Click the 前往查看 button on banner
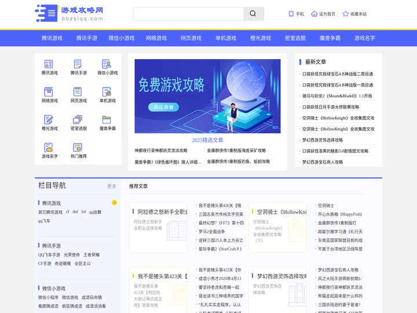This screenshot has height=313, width=417. (163, 107)
